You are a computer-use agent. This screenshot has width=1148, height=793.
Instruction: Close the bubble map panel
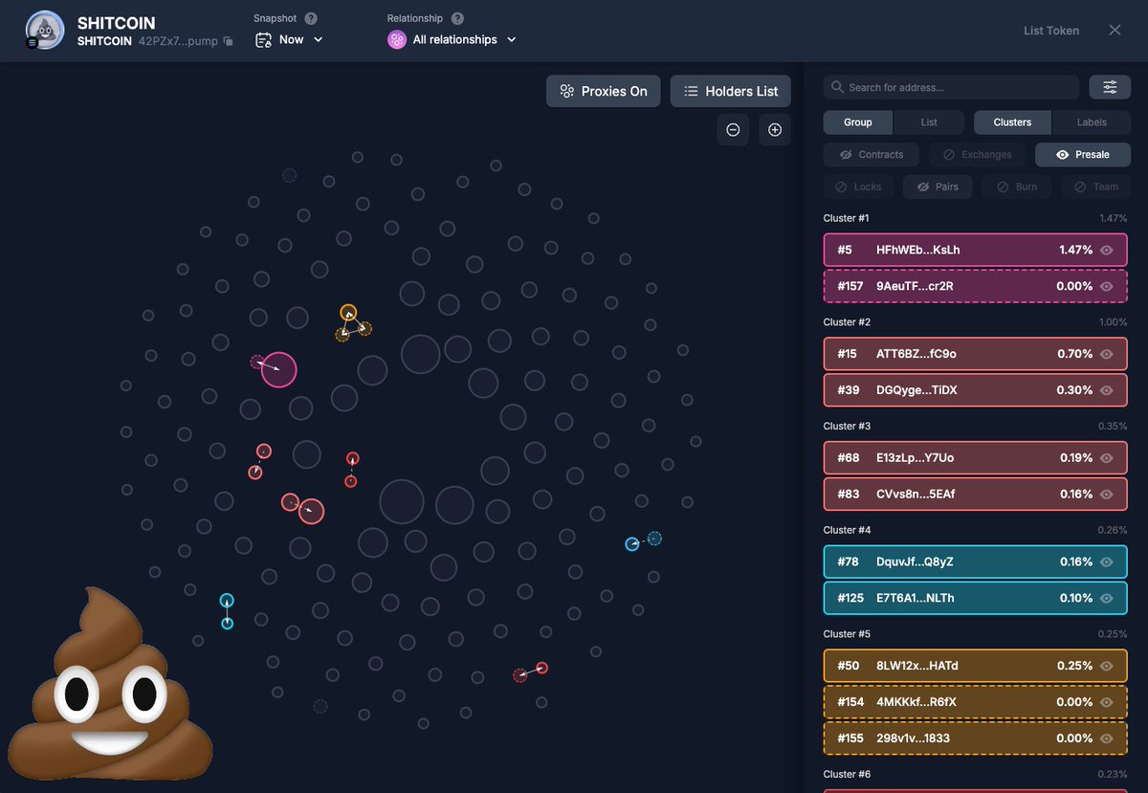pos(1115,31)
